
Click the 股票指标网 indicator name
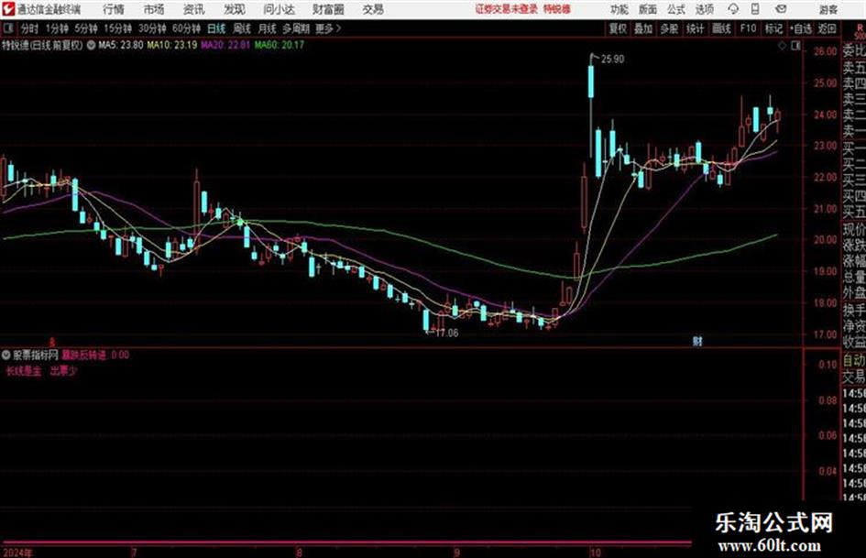[36, 355]
